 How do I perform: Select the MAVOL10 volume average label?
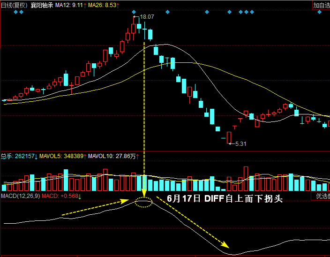[x=112, y=155]
